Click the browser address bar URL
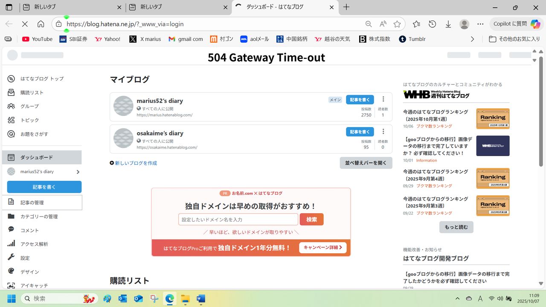Viewport: 546px width, 307px height. 125,24
